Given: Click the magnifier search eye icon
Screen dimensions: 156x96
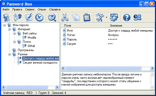Looking at the screenshot, I should point(52,17).
